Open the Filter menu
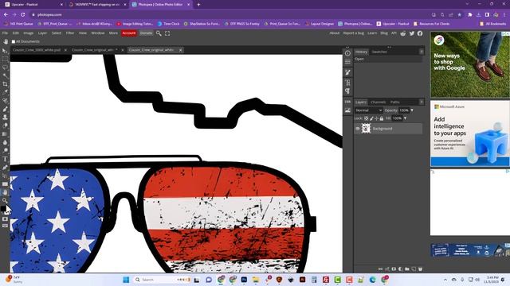This screenshot has height=286, width=510. point(70,33)
